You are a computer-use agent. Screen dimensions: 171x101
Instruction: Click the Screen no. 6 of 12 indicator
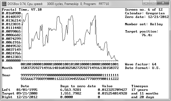144,10
